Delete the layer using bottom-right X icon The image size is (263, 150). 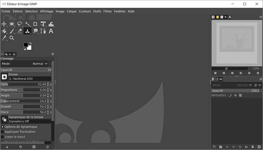[x=259, y=147]
